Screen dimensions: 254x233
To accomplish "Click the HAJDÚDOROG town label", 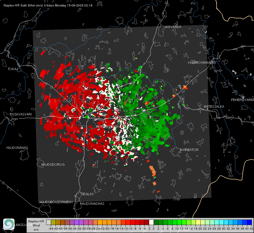I will tap(53, 165).
